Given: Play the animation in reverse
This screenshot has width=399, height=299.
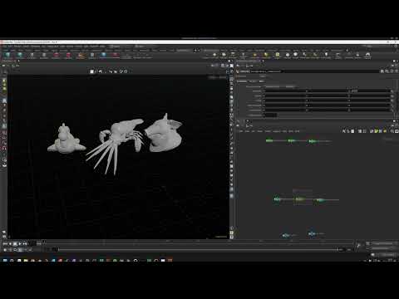Looking at the screenshot, I should (10, 243).
